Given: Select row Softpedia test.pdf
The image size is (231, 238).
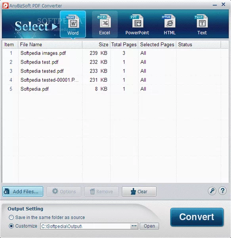Looking at the screenshot, I should coord(115,62).
